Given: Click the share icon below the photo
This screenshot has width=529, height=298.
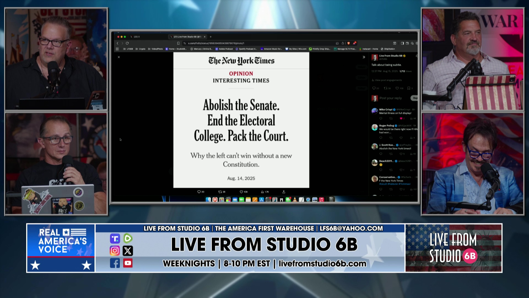Looking at the screenshot, I should pos(284,192).
